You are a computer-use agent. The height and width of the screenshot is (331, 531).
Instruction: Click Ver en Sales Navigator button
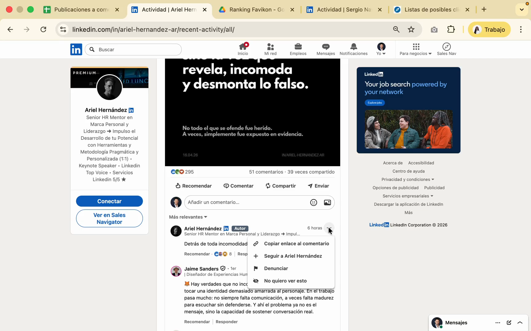click(109, 219)
